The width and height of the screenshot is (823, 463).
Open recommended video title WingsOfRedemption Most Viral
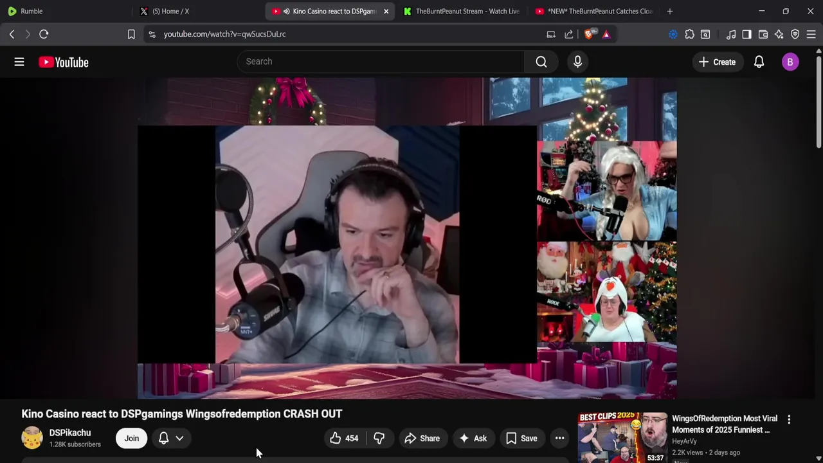[x=725, y=424]
